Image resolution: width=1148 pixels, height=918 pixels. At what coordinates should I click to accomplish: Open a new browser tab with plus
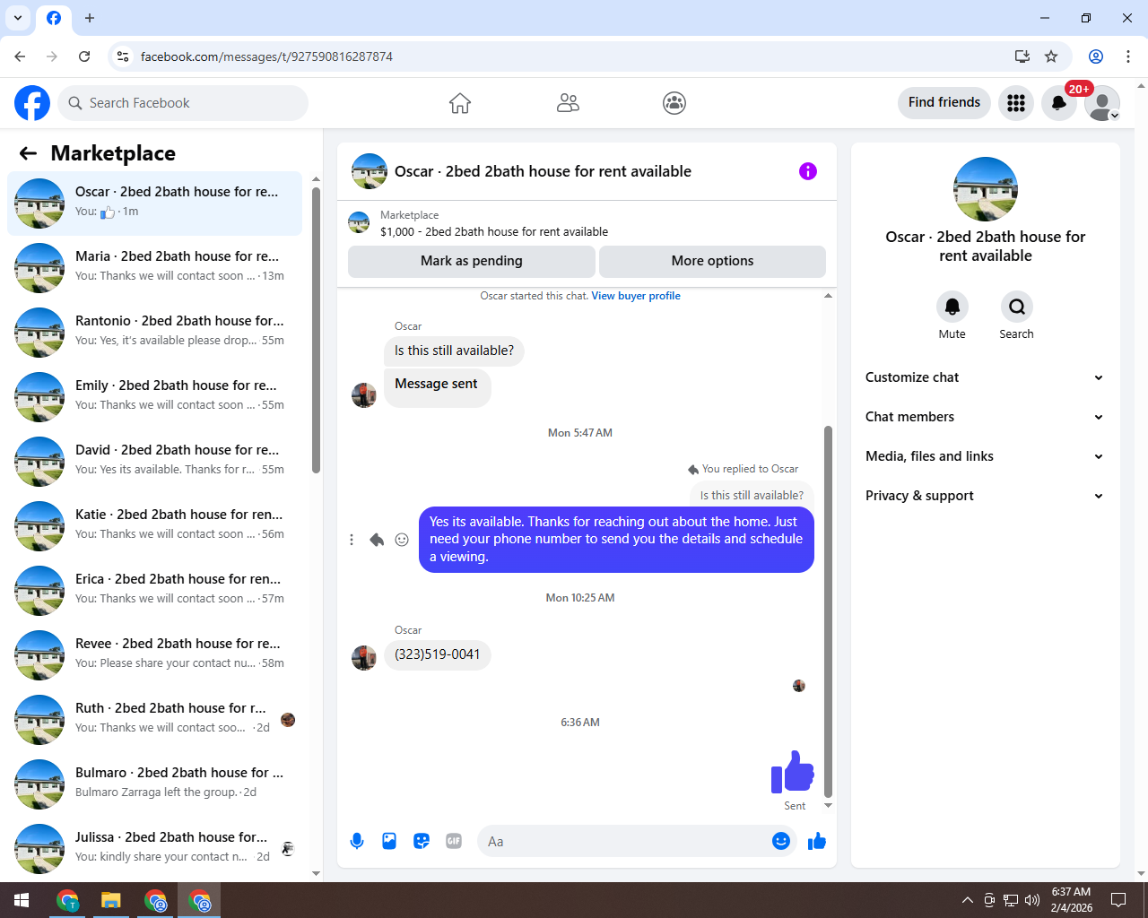(x=90, y=18)
